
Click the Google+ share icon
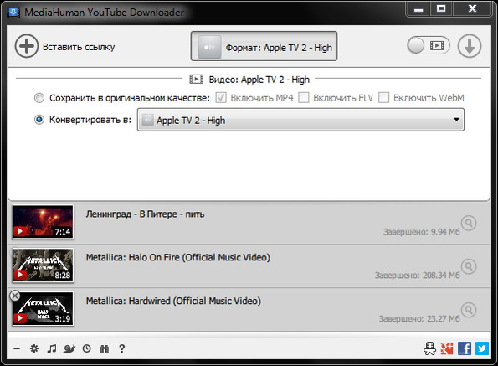coord(447,348)
